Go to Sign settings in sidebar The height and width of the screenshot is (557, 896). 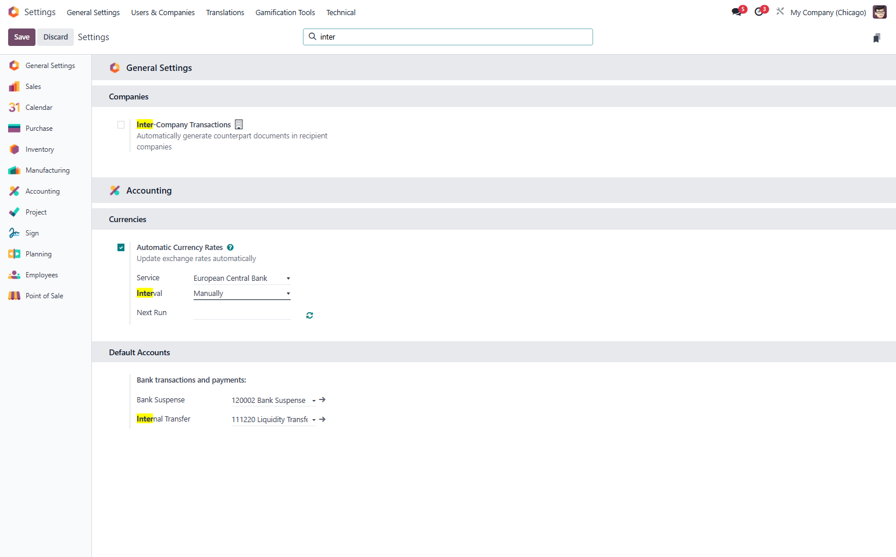click(x=45, y=233)
